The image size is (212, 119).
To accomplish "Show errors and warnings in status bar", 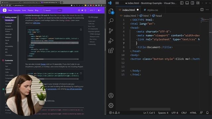I will pos(114,113).
